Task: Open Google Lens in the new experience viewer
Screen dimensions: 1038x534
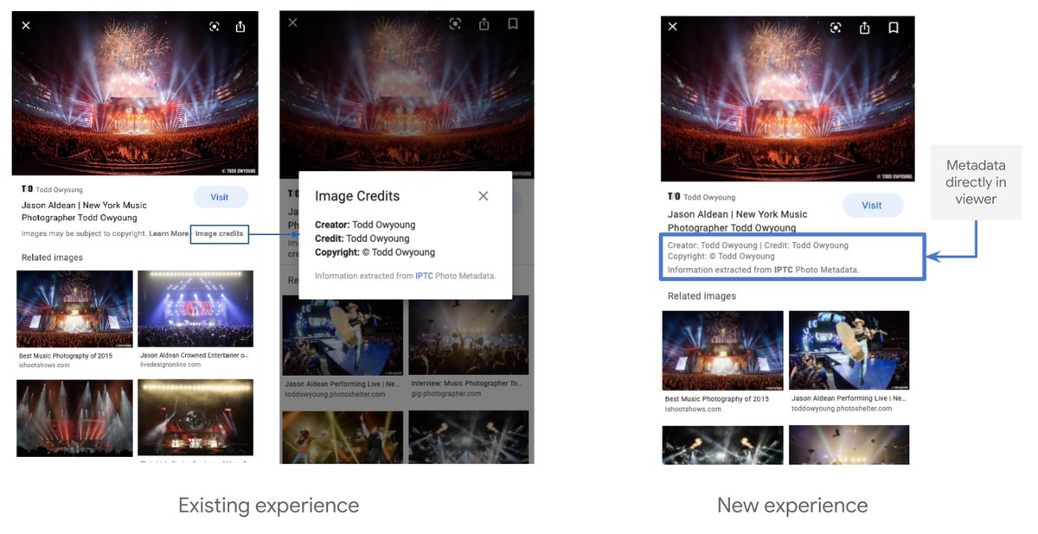Action: pos(835,28)
